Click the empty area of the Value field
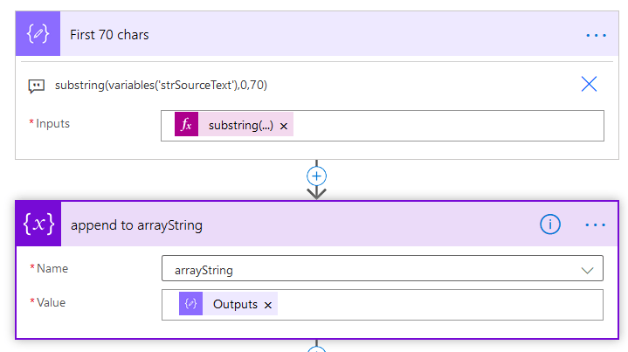This screenshot has width=628, height=352. tap(437, 304)
